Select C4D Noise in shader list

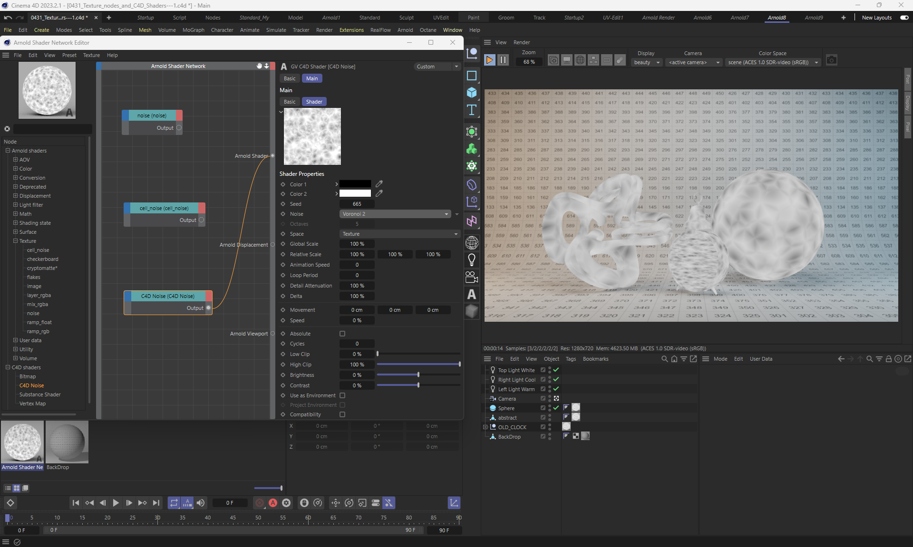tap(31, 385)
